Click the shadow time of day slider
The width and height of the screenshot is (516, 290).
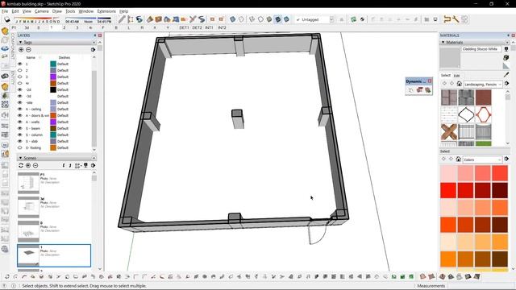[88, 19]
